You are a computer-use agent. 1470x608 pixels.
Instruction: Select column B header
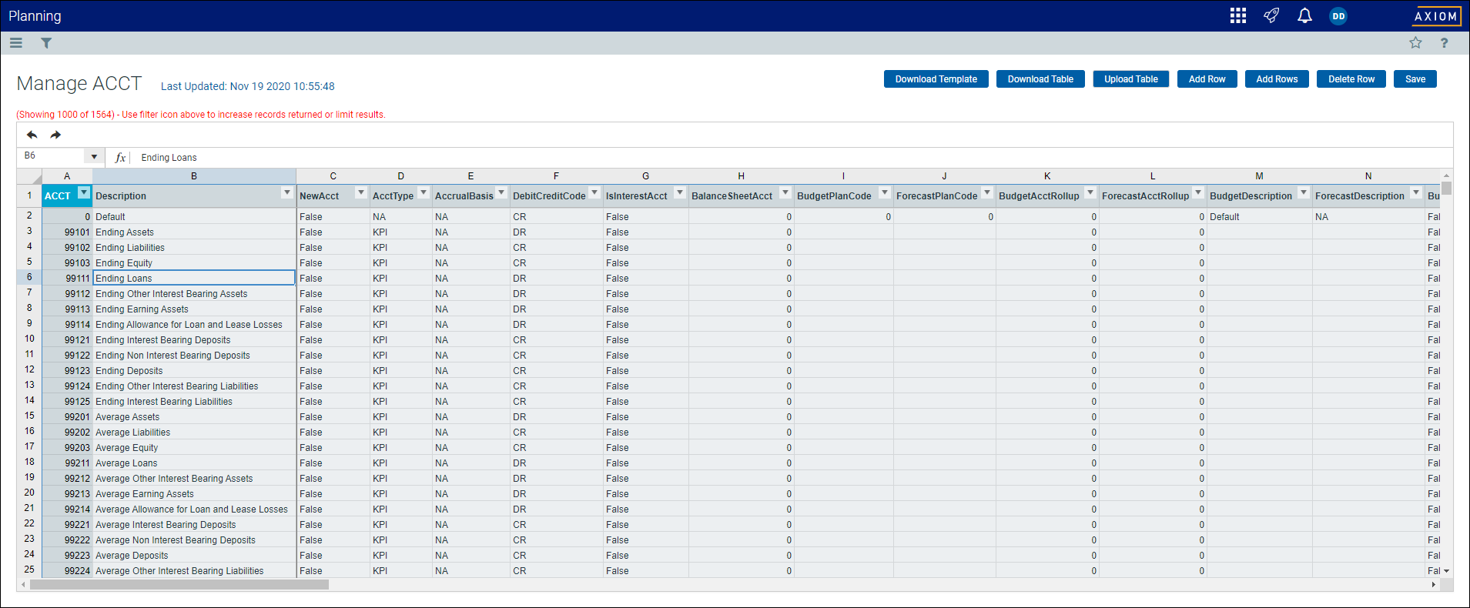click(194, 176)
